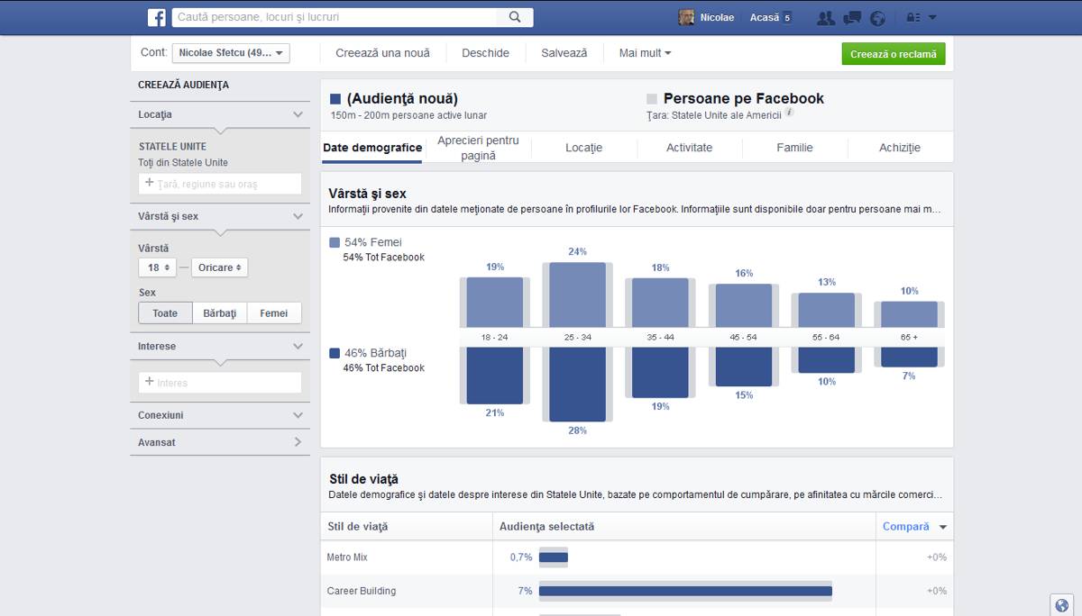Click the Stil de viață column header
The width and height of the screenshot is (1082, 616).
(358, 527)
